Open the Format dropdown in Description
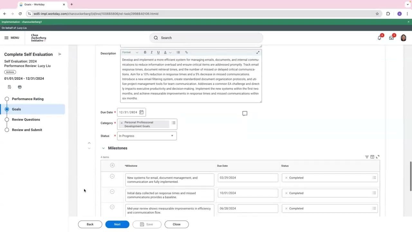Screen dimensions: 412x232 (x=130, y=52)
